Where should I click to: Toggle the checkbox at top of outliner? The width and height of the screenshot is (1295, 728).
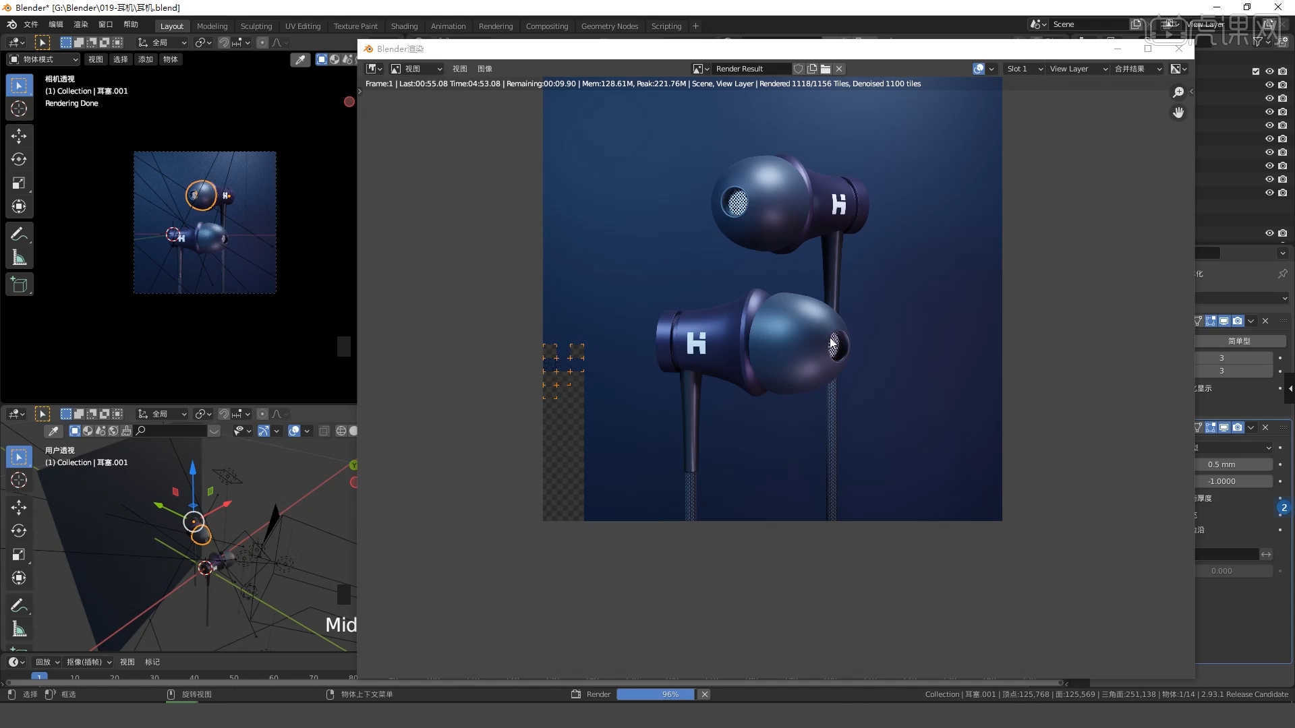click(x=1255, y=71)
